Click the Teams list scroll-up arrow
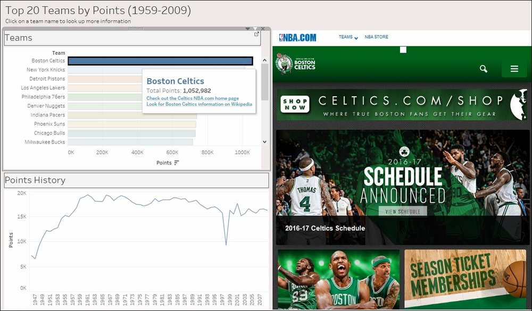This screenshot has height=311, width=532. pos(264,61)
